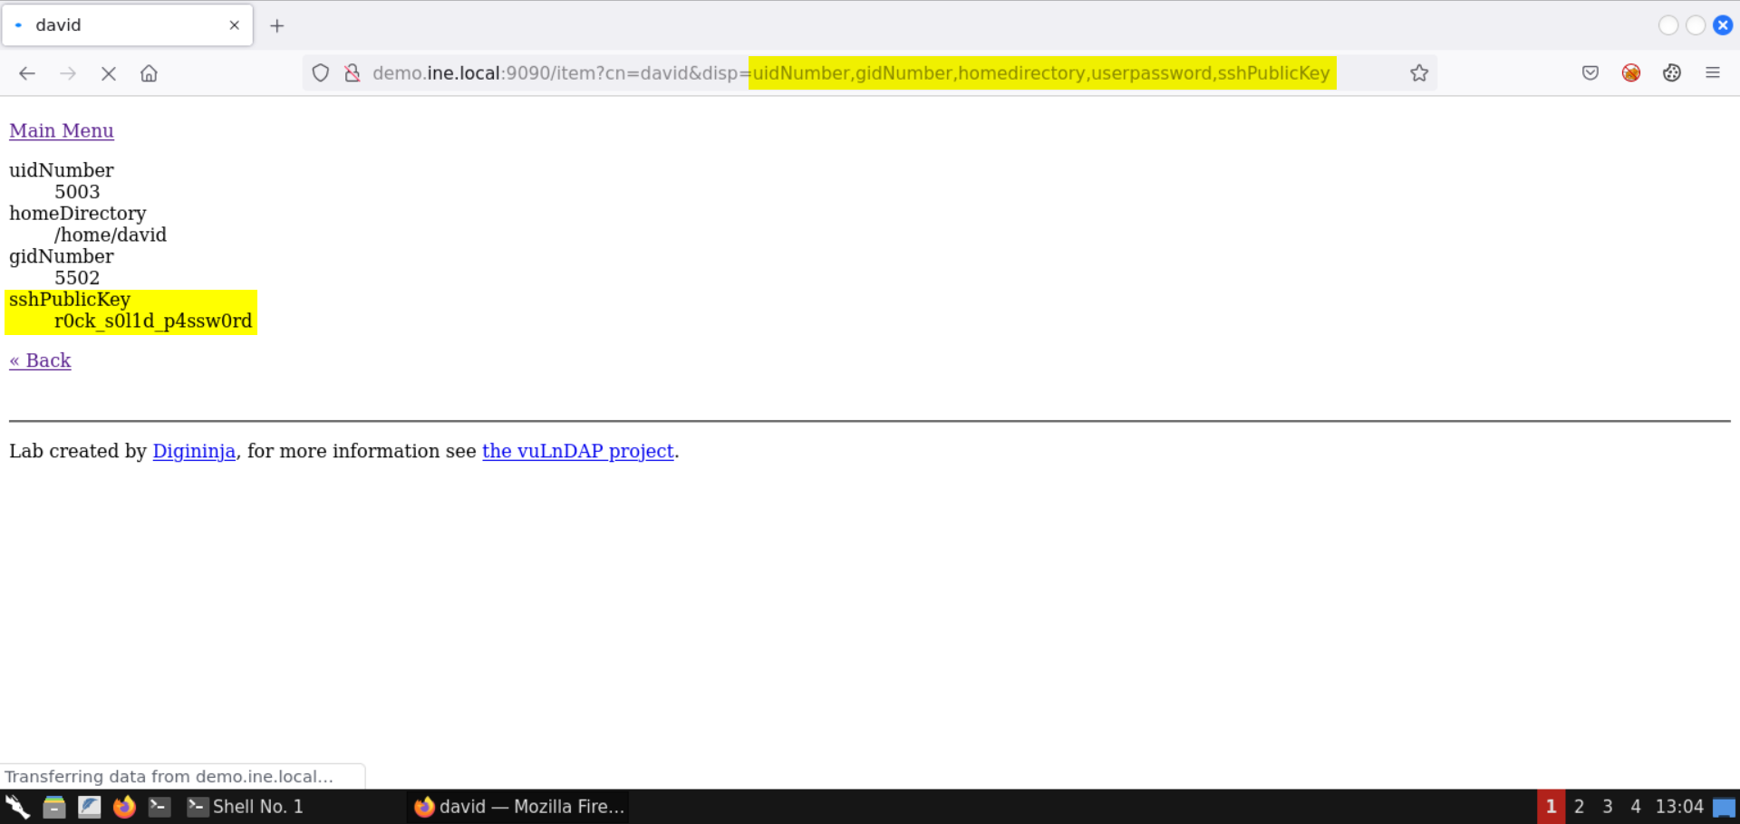This screenshot has height=824, width=1740.
Task: Open new tab with plus button
Action: pyautogui.click(x=277, y=25)
